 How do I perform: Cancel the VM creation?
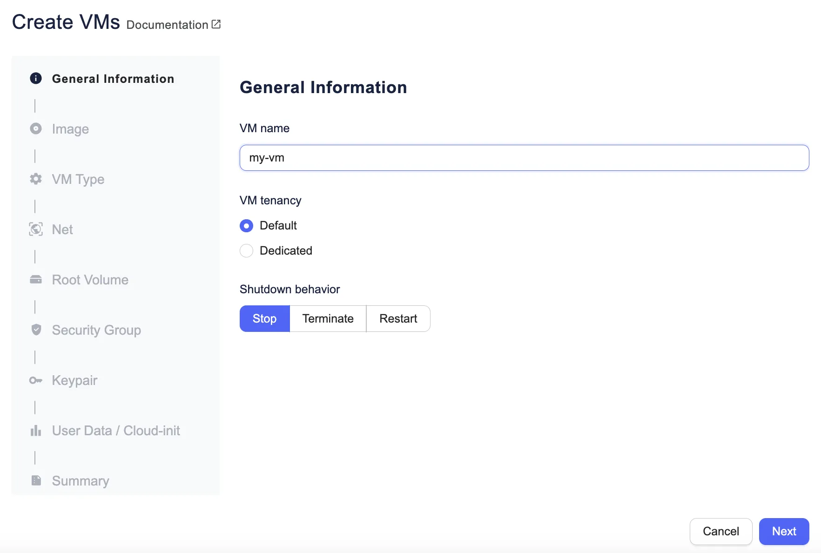pyautogui.click(x=720, y=531)
